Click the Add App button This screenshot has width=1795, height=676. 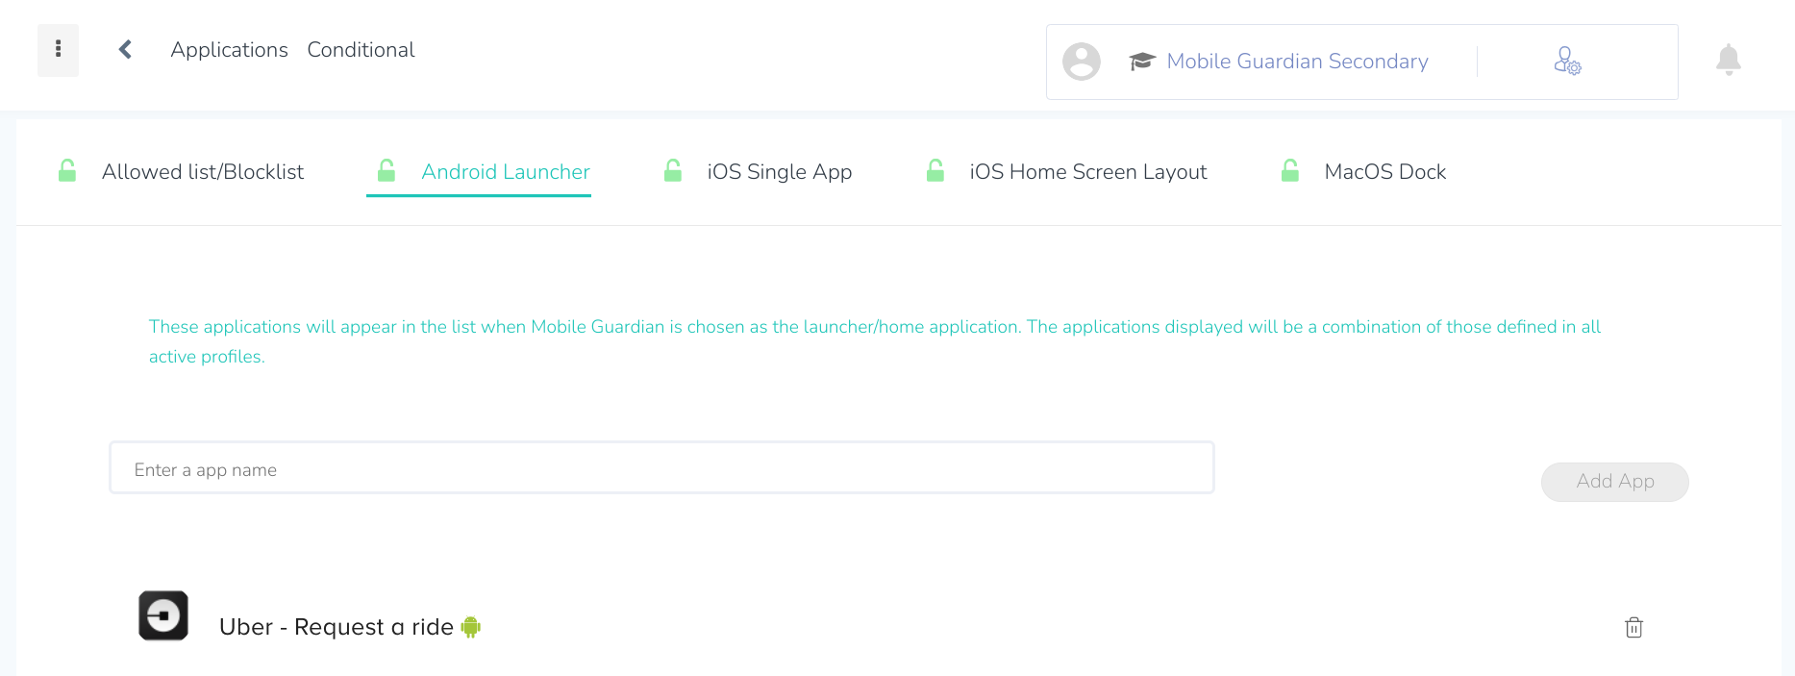[1615, 482]
